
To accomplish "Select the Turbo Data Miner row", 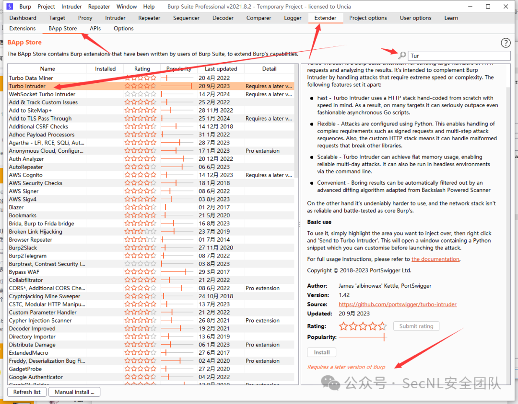I will coord(151,78).
